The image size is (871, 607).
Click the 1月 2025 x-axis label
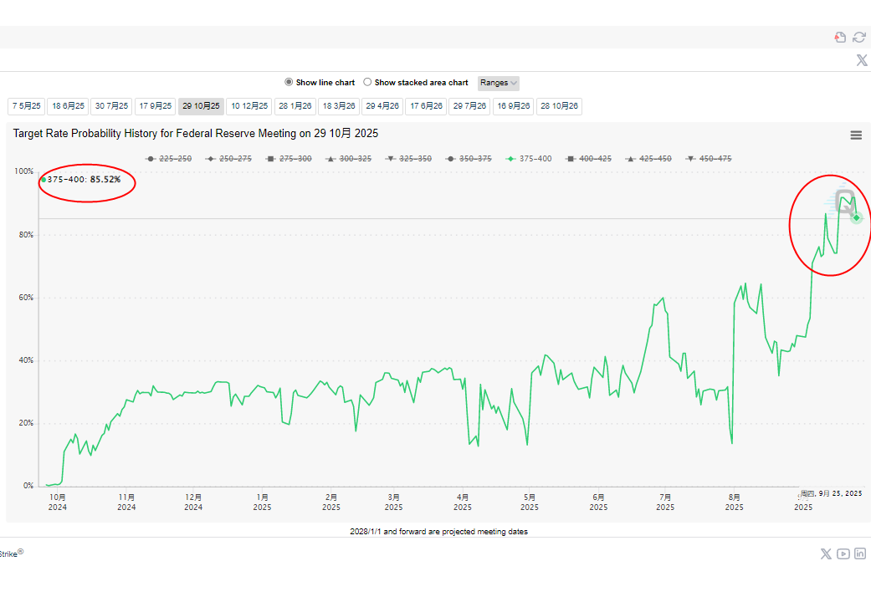[x=262, y=502]
